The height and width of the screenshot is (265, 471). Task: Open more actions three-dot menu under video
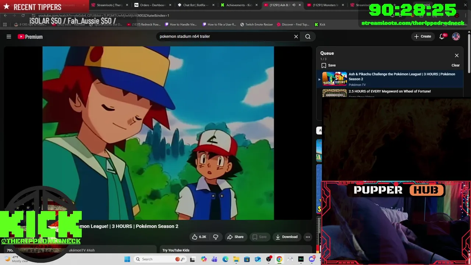pos(308,237)
